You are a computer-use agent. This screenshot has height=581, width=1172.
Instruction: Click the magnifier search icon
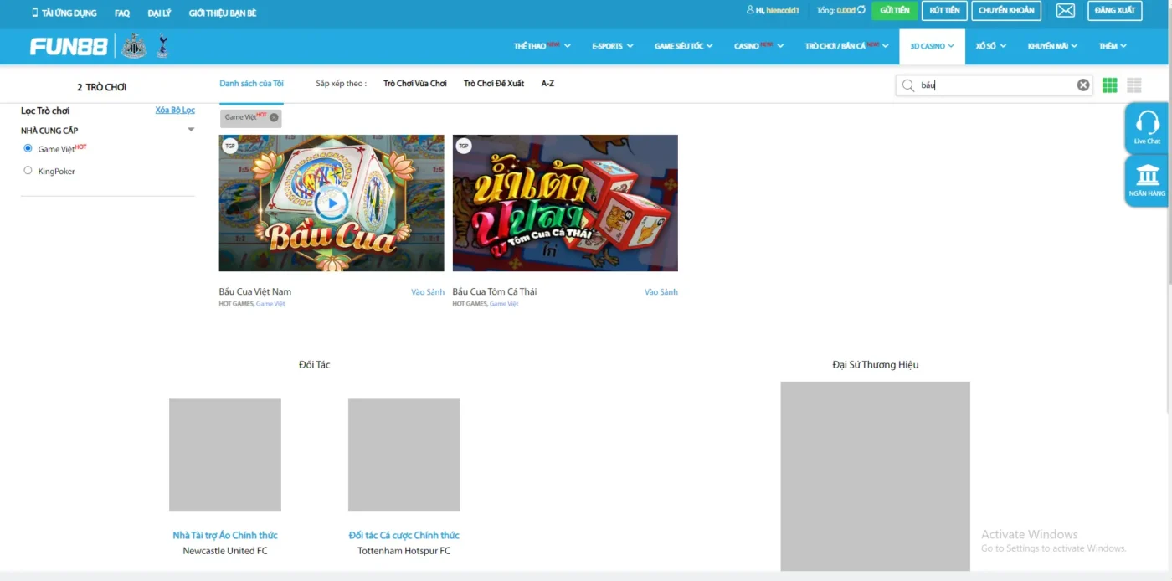click(908, 85)
